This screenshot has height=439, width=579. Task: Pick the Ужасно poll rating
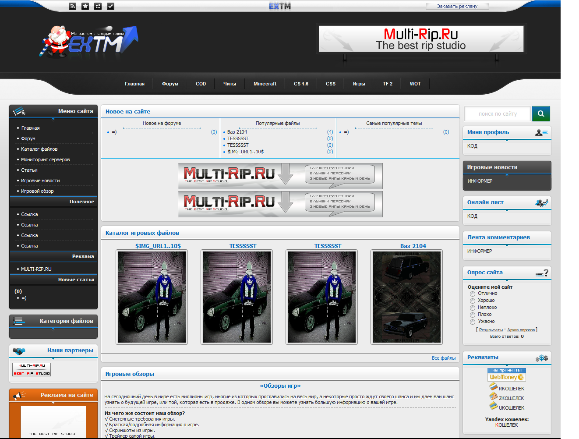tap(473, 322)
